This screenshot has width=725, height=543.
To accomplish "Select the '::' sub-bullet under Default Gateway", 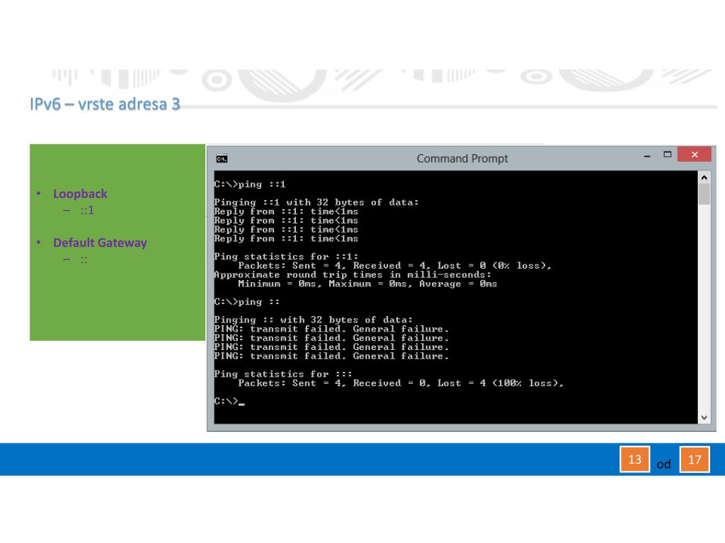I will coord(84,259).
